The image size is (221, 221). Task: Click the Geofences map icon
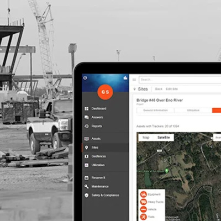86,156
